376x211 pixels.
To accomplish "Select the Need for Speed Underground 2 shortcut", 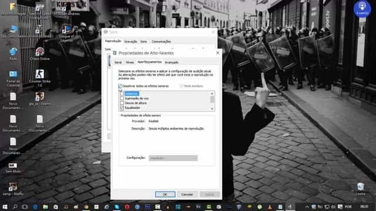I will (40, 11).
